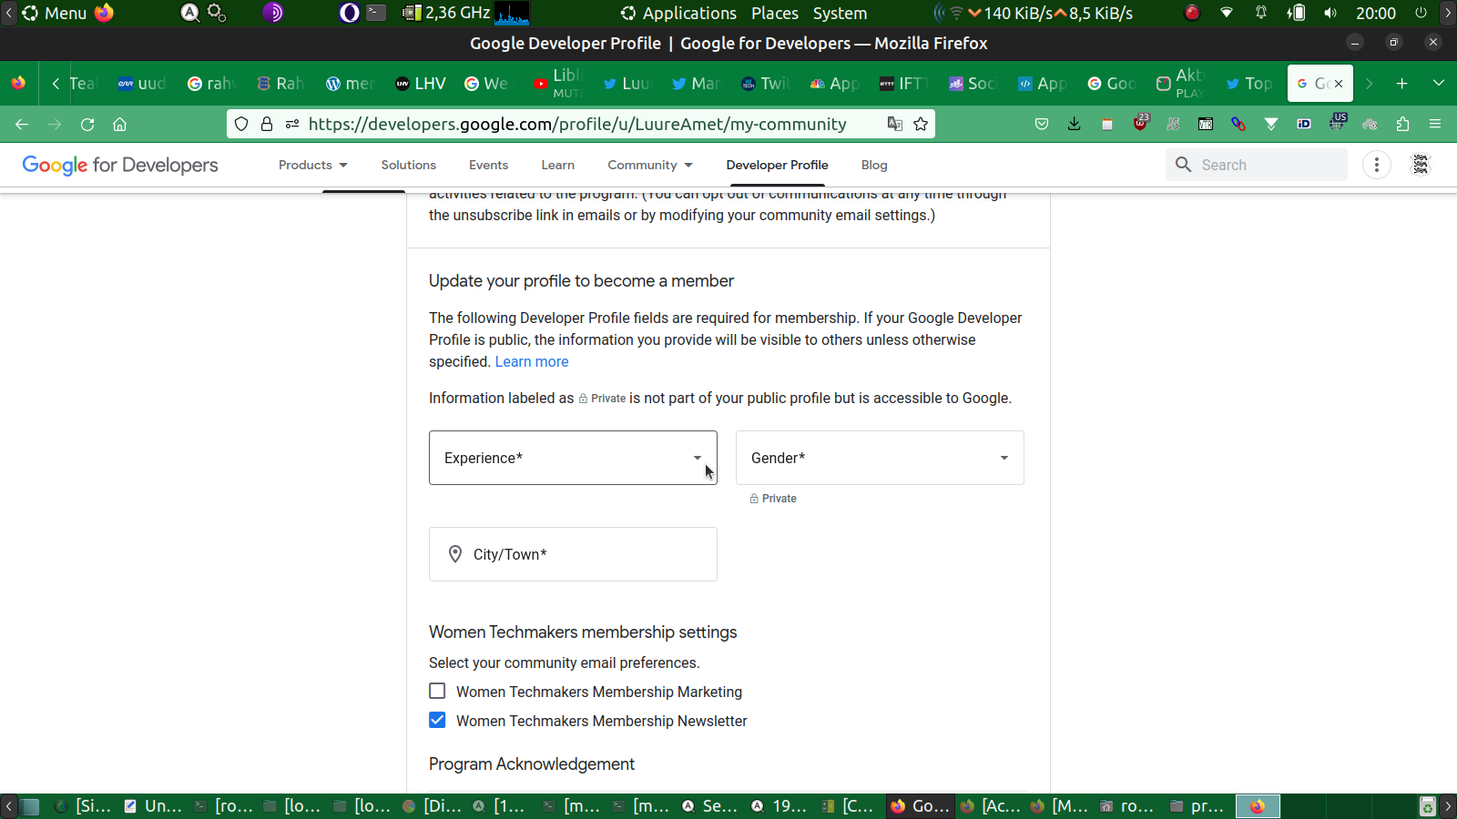Open the Places menu in top panel
Screen dimensions: 1457x819
[x=775, y=13]
